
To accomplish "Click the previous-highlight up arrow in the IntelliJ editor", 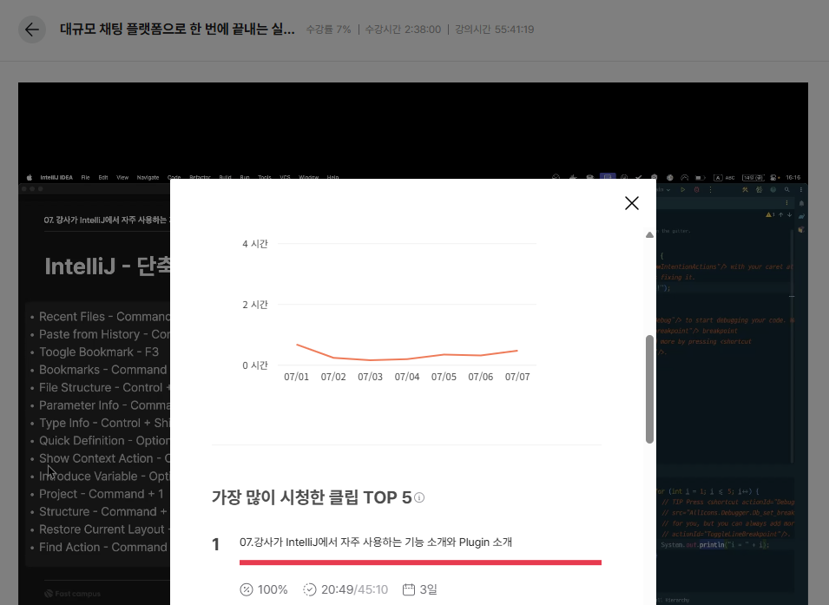I will tap(781, 214).
